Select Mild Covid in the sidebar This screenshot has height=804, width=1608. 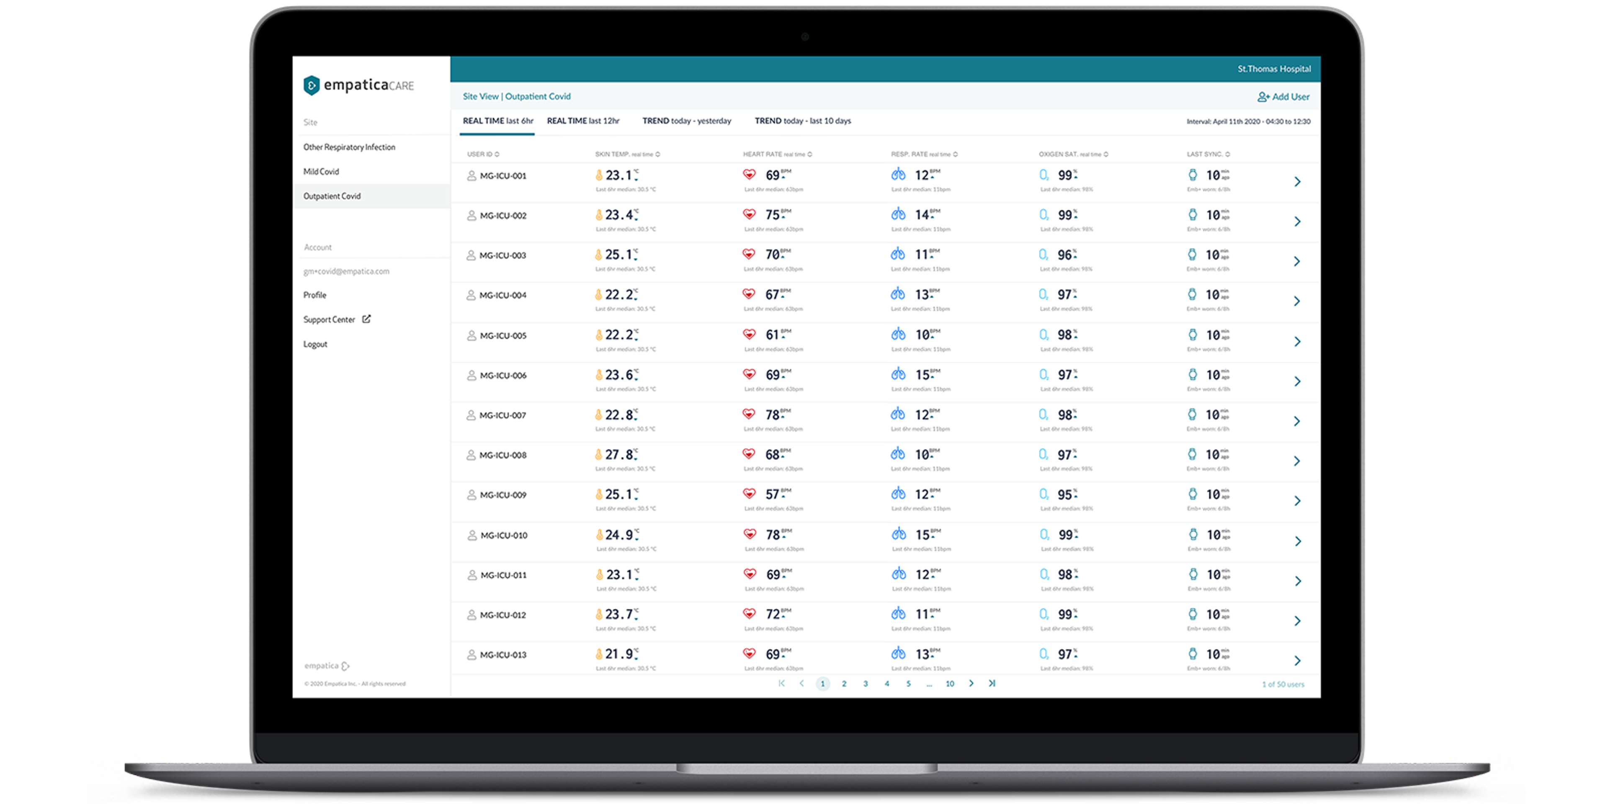[321, 172]
